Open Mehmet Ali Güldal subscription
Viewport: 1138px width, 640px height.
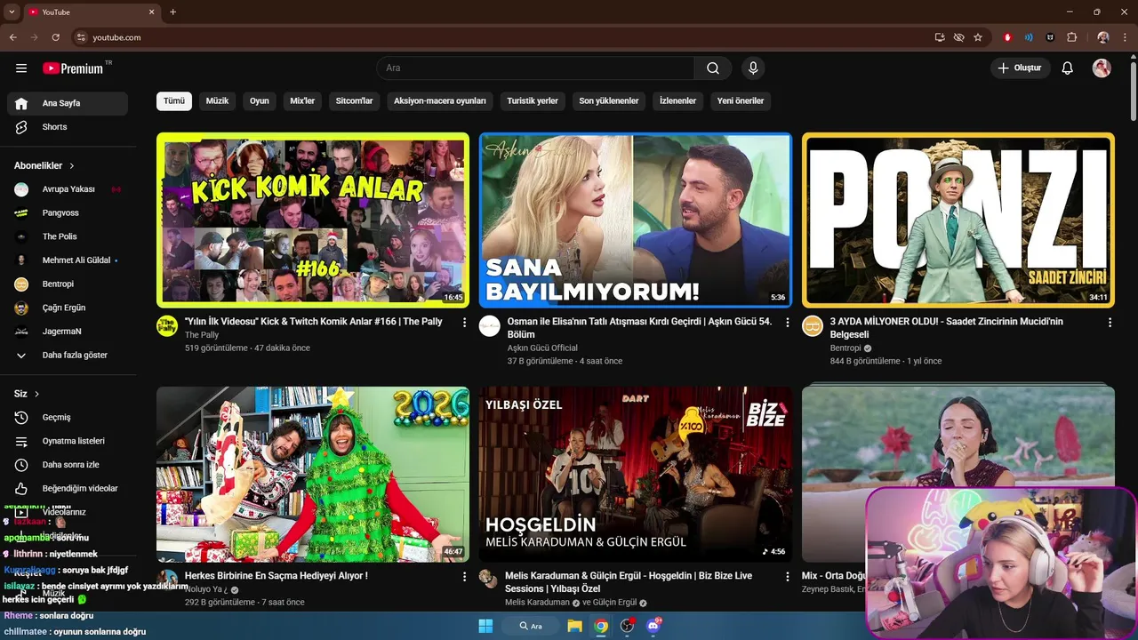[68, 260]
